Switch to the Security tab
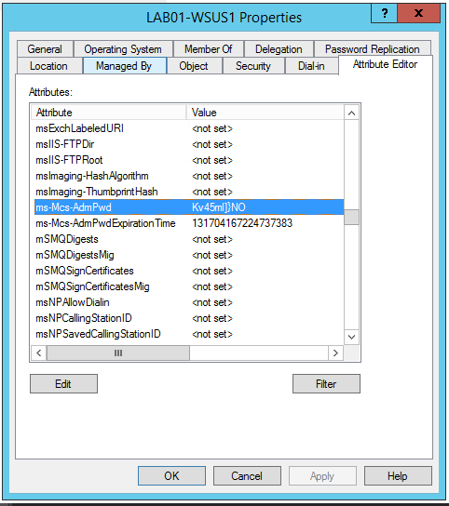The height and width of the screenshot is (506, 449). point(253,66)
